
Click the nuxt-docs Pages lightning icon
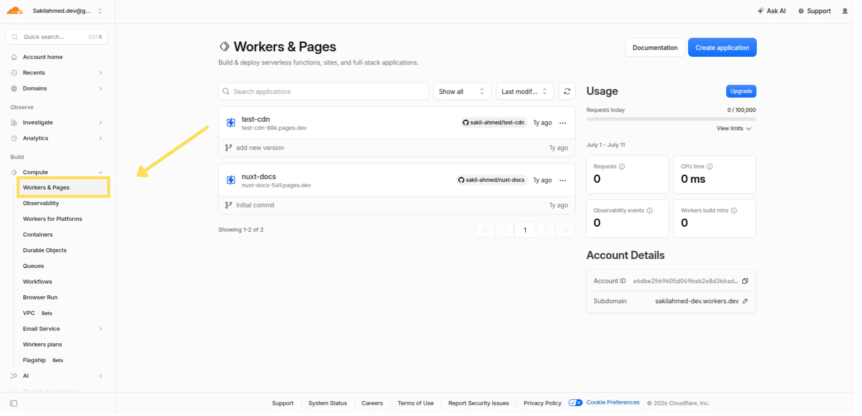(x=231, y=181)
